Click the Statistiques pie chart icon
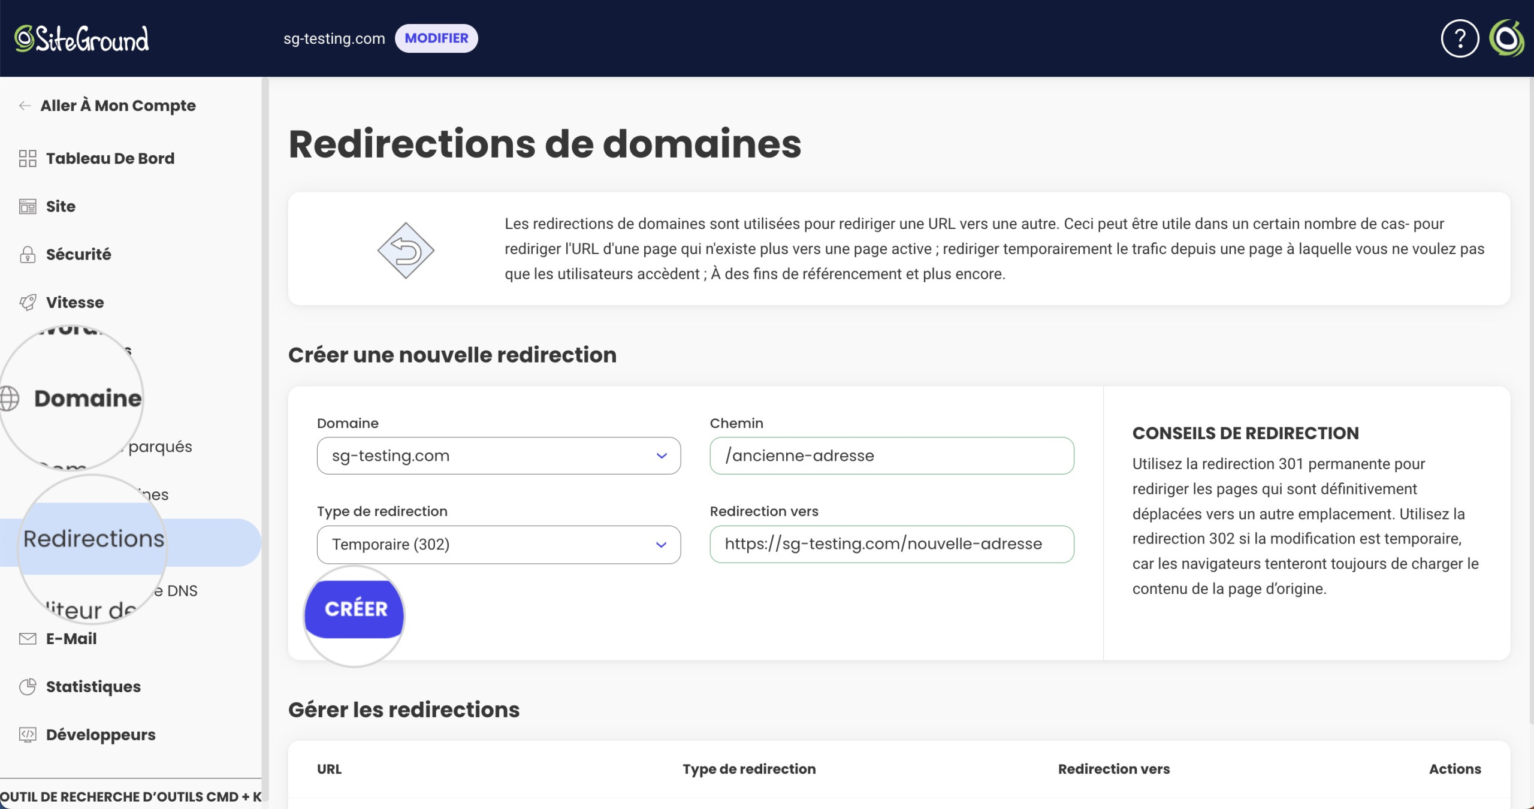This screenshot has width=1534, height=809. coord(28,687)
